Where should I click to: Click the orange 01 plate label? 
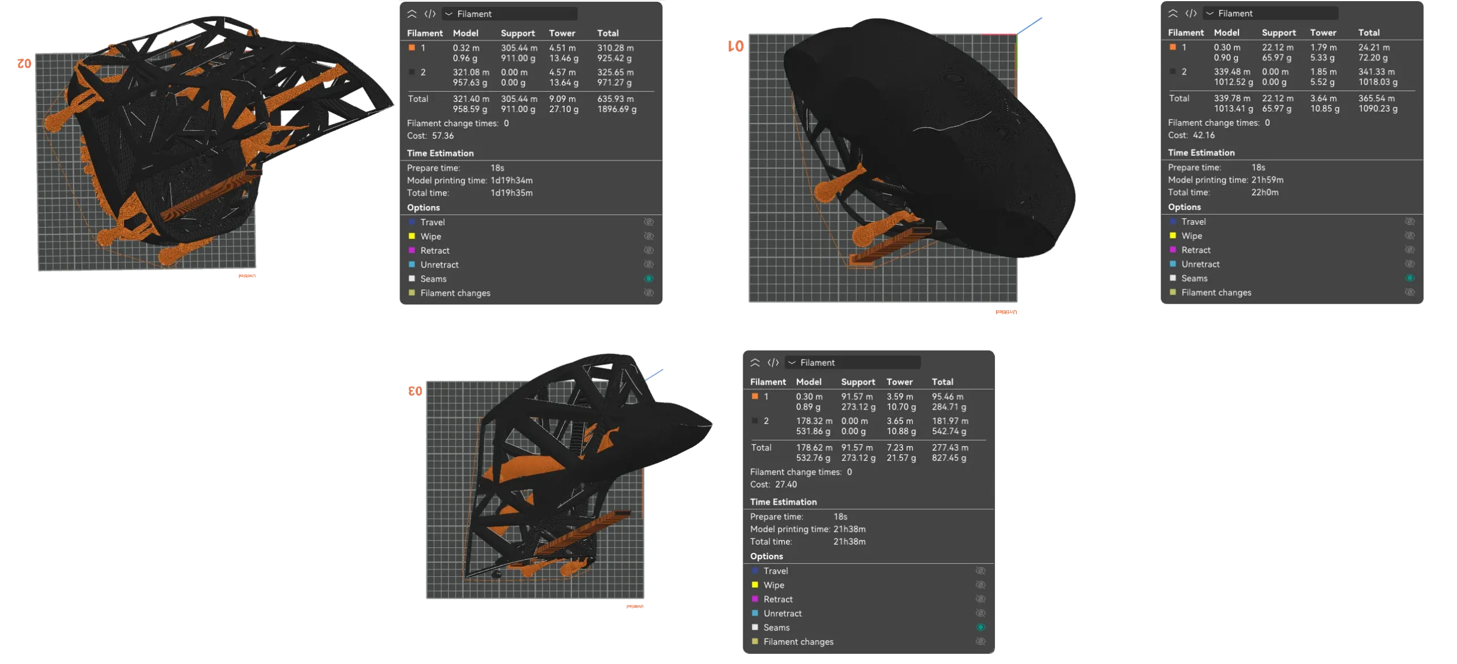[x=735, y=46]
